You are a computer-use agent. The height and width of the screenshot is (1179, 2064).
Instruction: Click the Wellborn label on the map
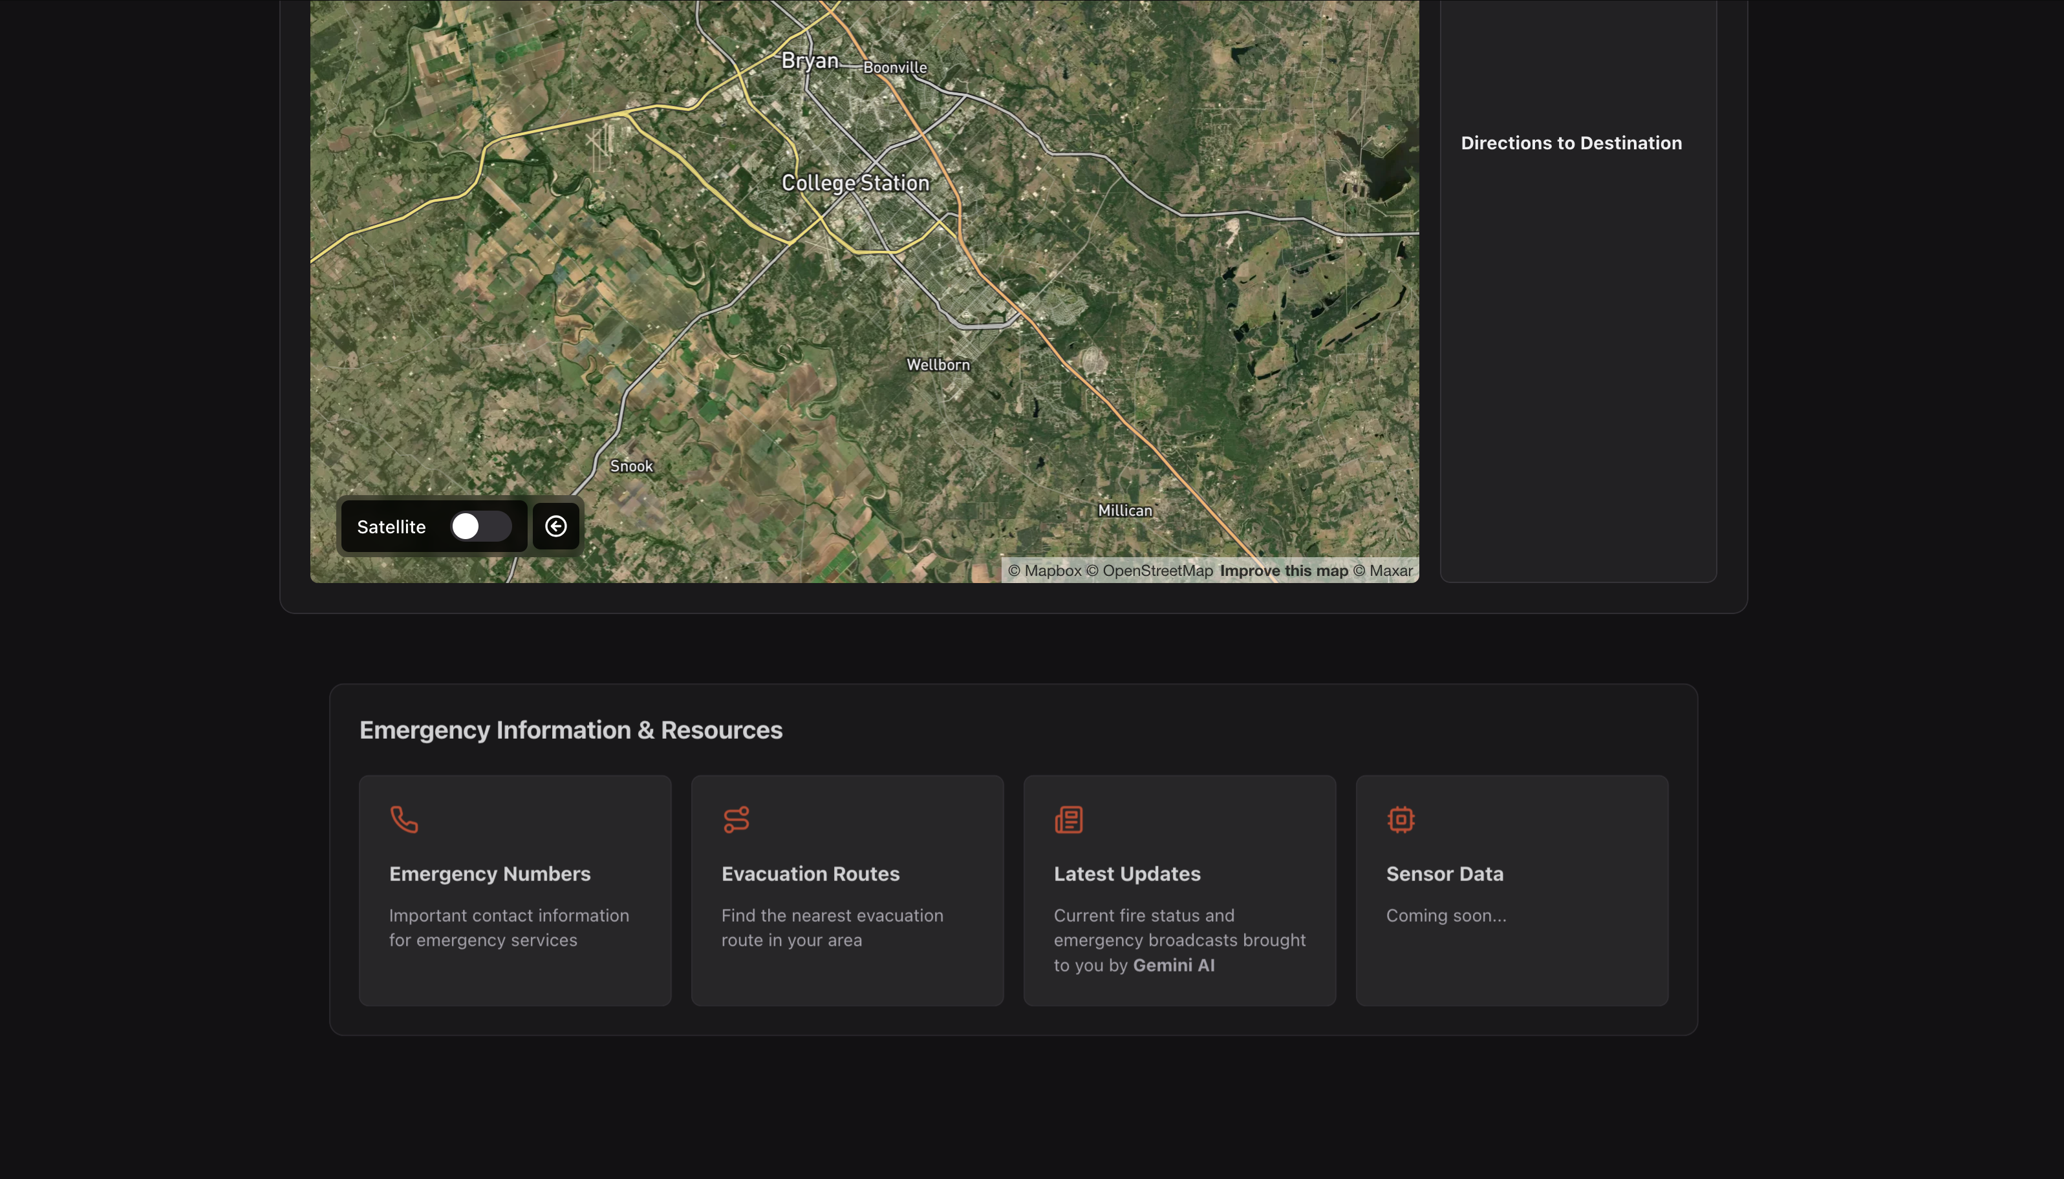point(937,365)
